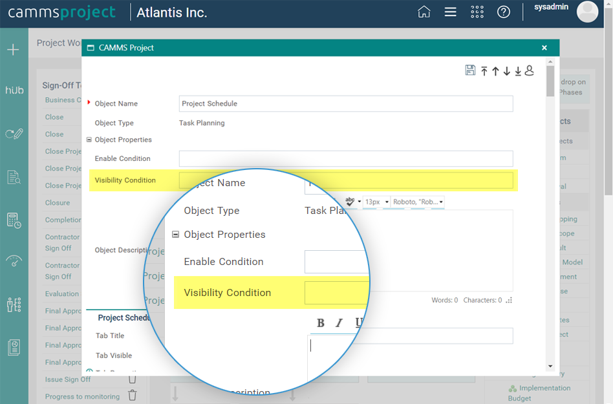Open the hub sidebar item
This screenshot has height=404, width=613.
14,90
